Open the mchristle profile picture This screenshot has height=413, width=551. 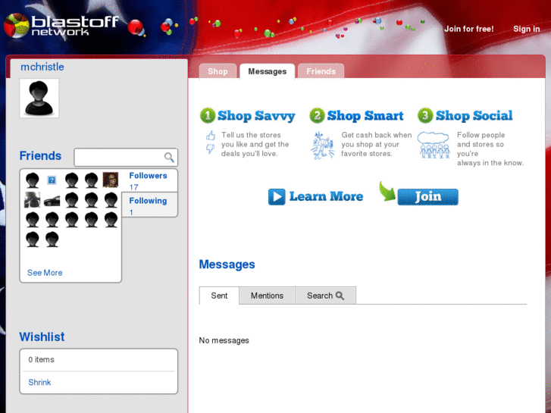[39, 98]
